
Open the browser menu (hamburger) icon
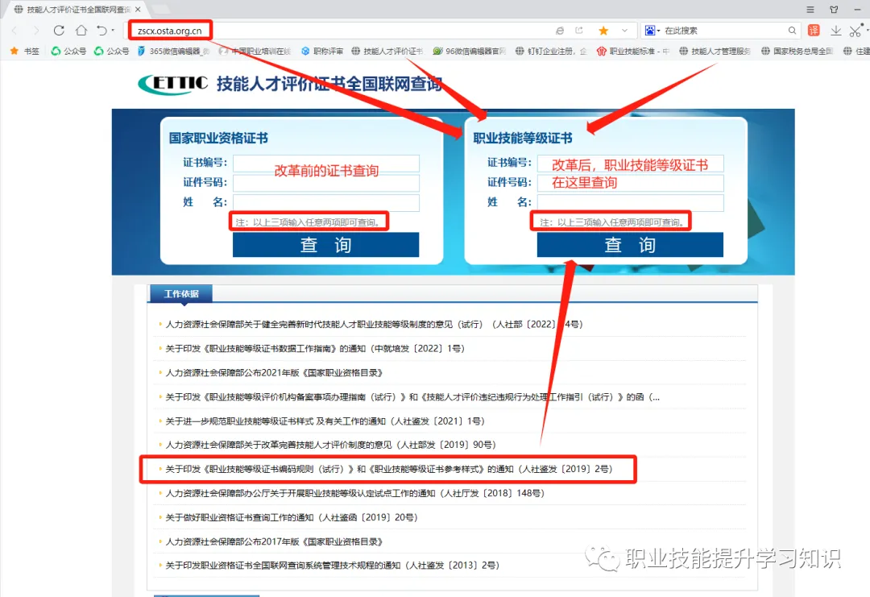click(810, 9)
